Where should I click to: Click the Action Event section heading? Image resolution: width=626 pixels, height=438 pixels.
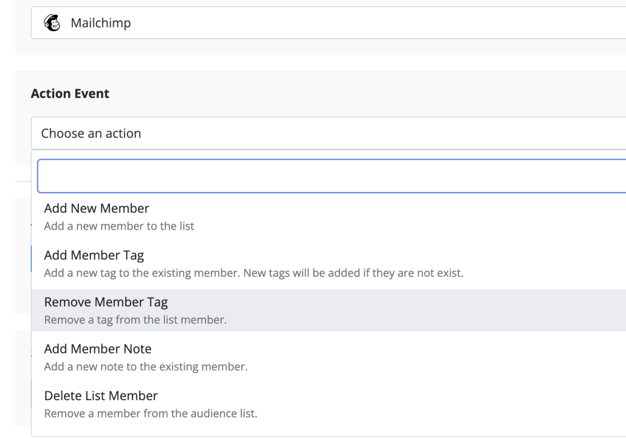tap(70, 93)
